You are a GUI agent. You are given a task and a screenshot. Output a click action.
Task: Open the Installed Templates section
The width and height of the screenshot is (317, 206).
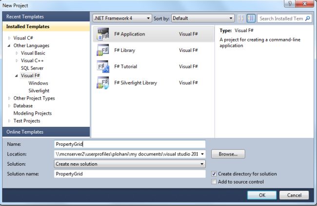(x=46, y=27)
